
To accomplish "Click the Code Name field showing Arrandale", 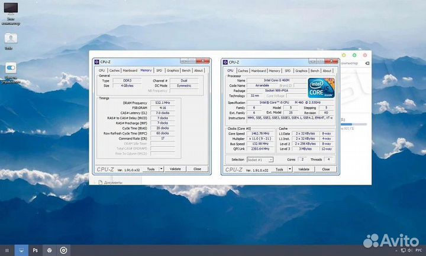I will click(262, 86).
